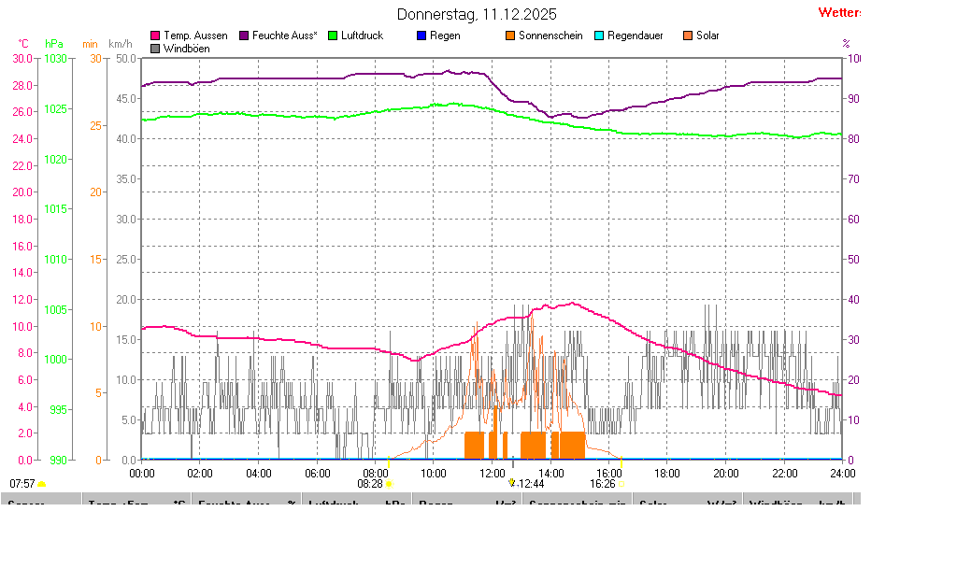Click the 12:00 time axis label
Screen dimensions: 957x568
coord(492,473)
